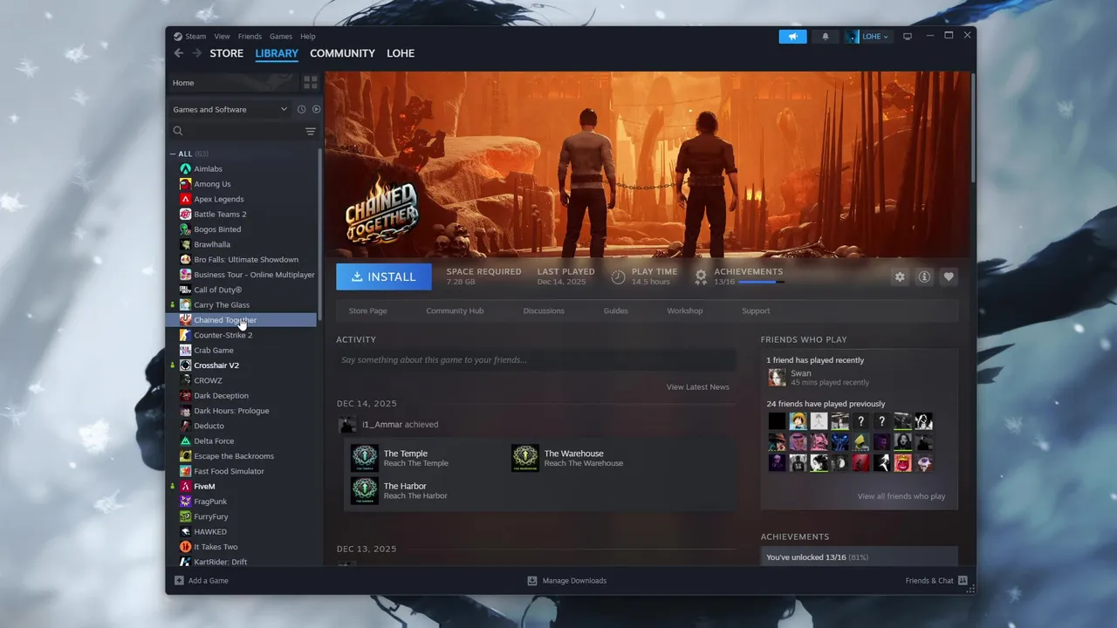Click the forward navigation arrow
This screenshot has width=1117, height=628.
[197, 53]
